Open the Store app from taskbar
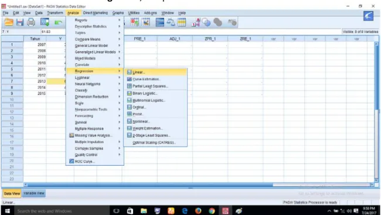 pos(130,211)
